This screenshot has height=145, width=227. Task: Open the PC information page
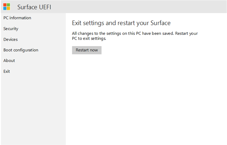pos(17,18)
